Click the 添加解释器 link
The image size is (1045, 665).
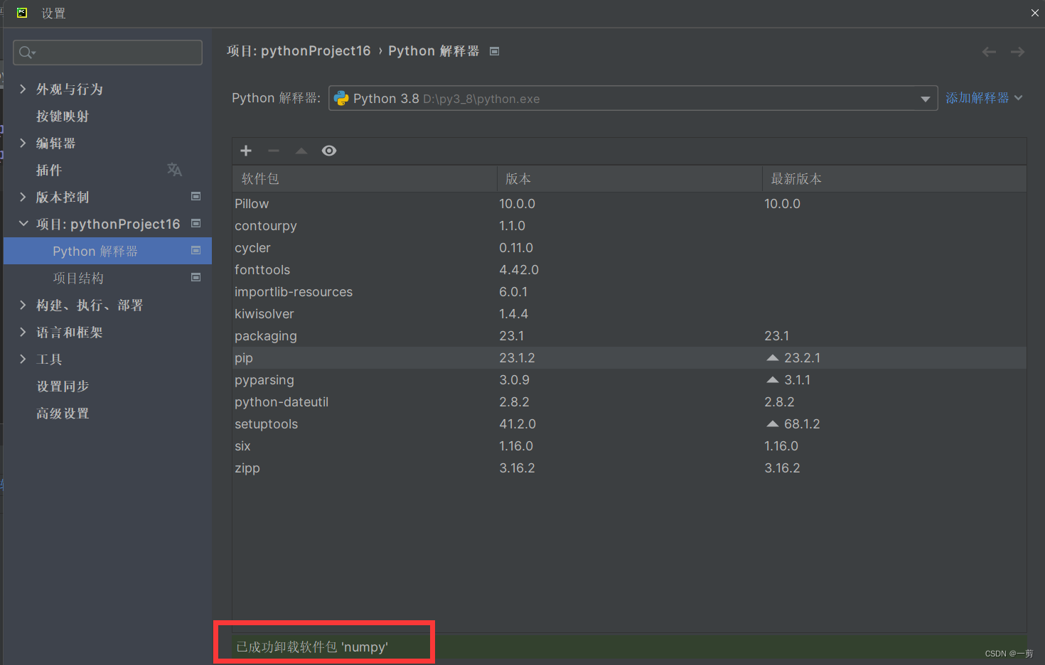point(979,98)
